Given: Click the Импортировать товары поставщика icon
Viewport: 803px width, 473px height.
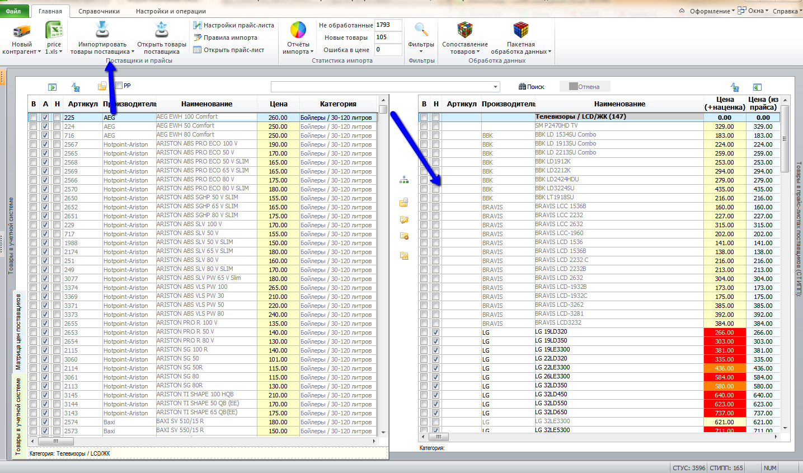Looking at the screenshot, I should [x=102, y=30].
